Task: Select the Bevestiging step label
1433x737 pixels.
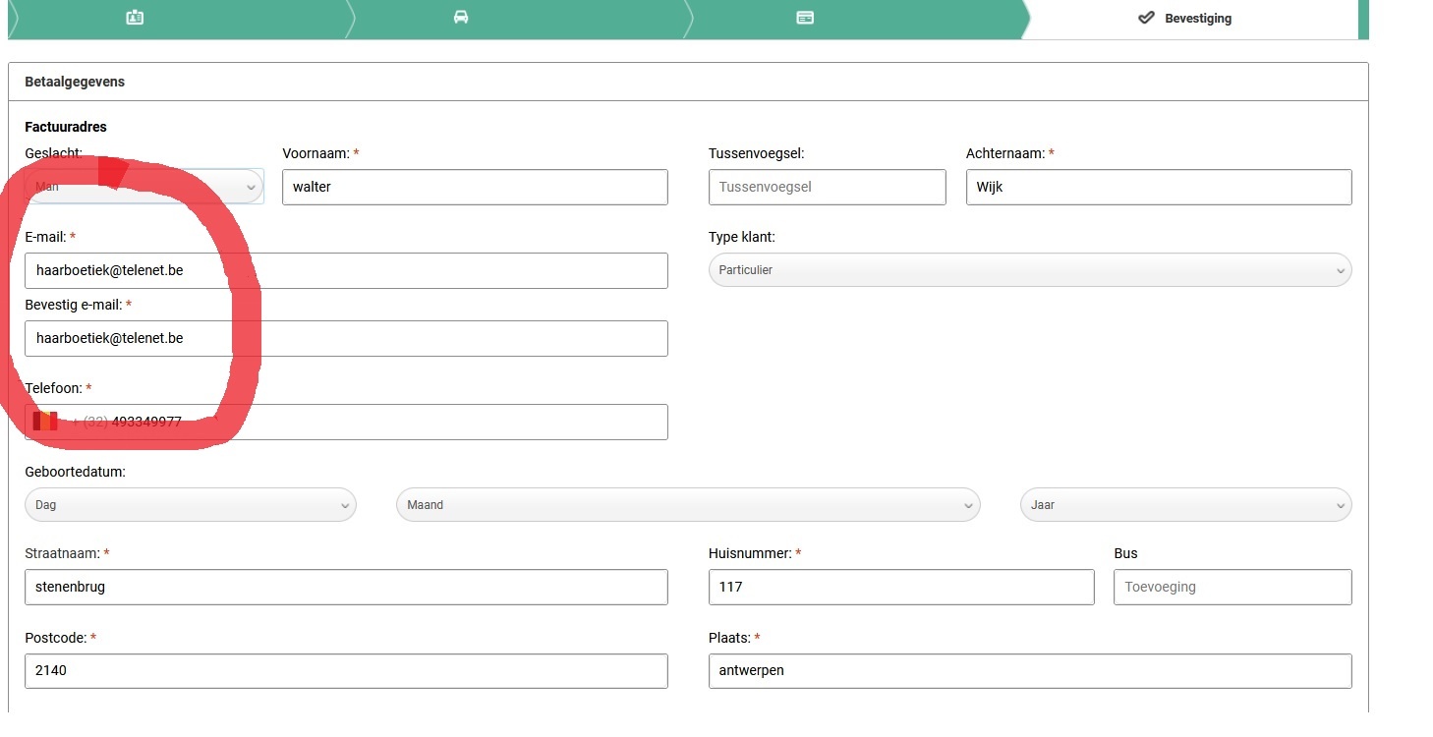Action: click(1197, 19)
